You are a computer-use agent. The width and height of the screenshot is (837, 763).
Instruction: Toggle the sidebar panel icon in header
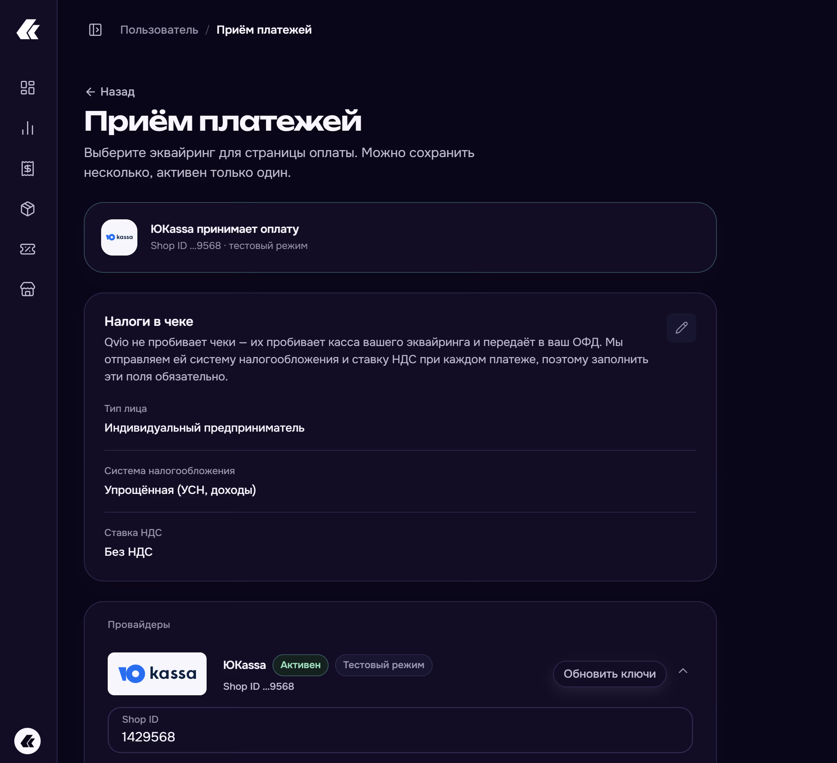coord(95,30)
